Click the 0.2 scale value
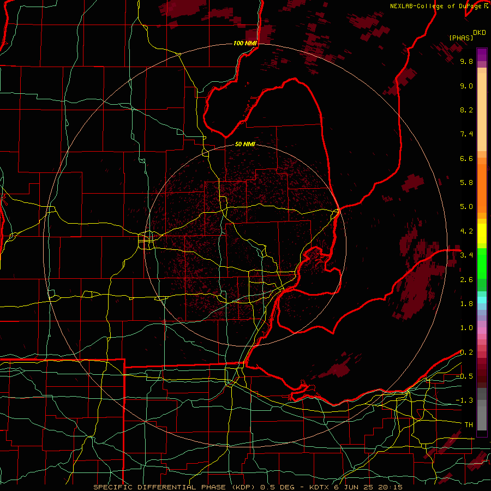 tap(466, 352)
